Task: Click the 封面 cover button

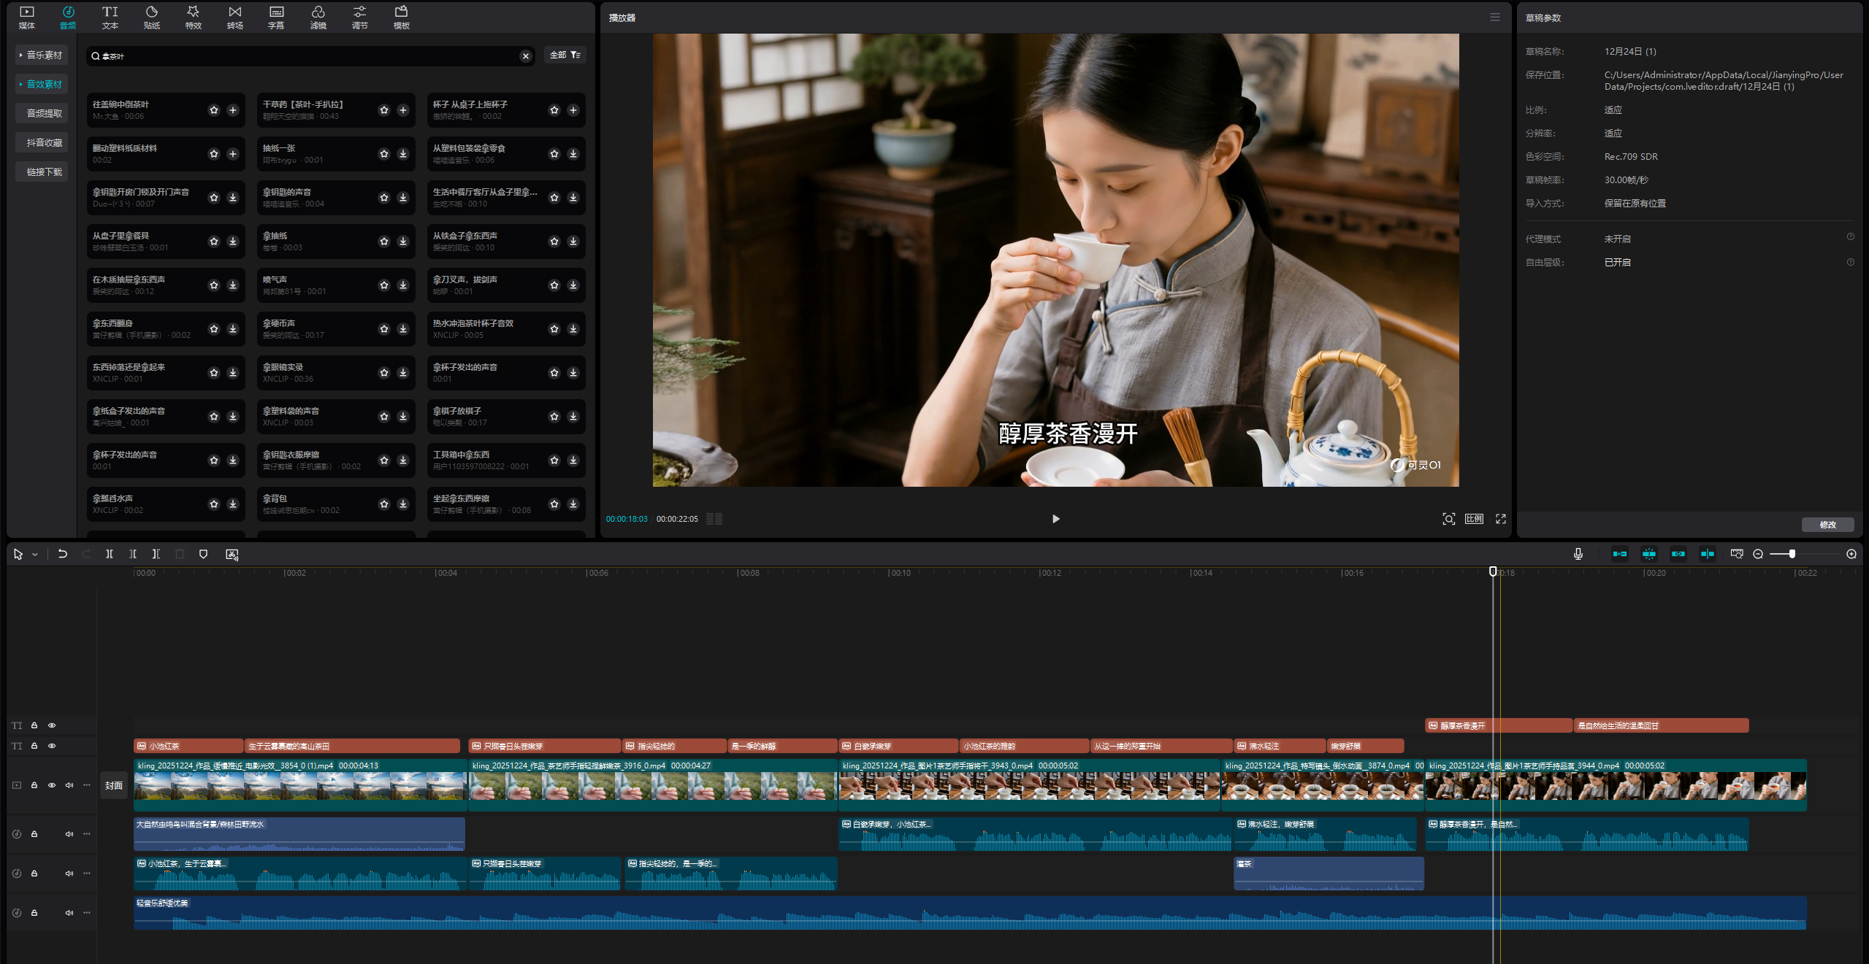Action: point(113,785)
